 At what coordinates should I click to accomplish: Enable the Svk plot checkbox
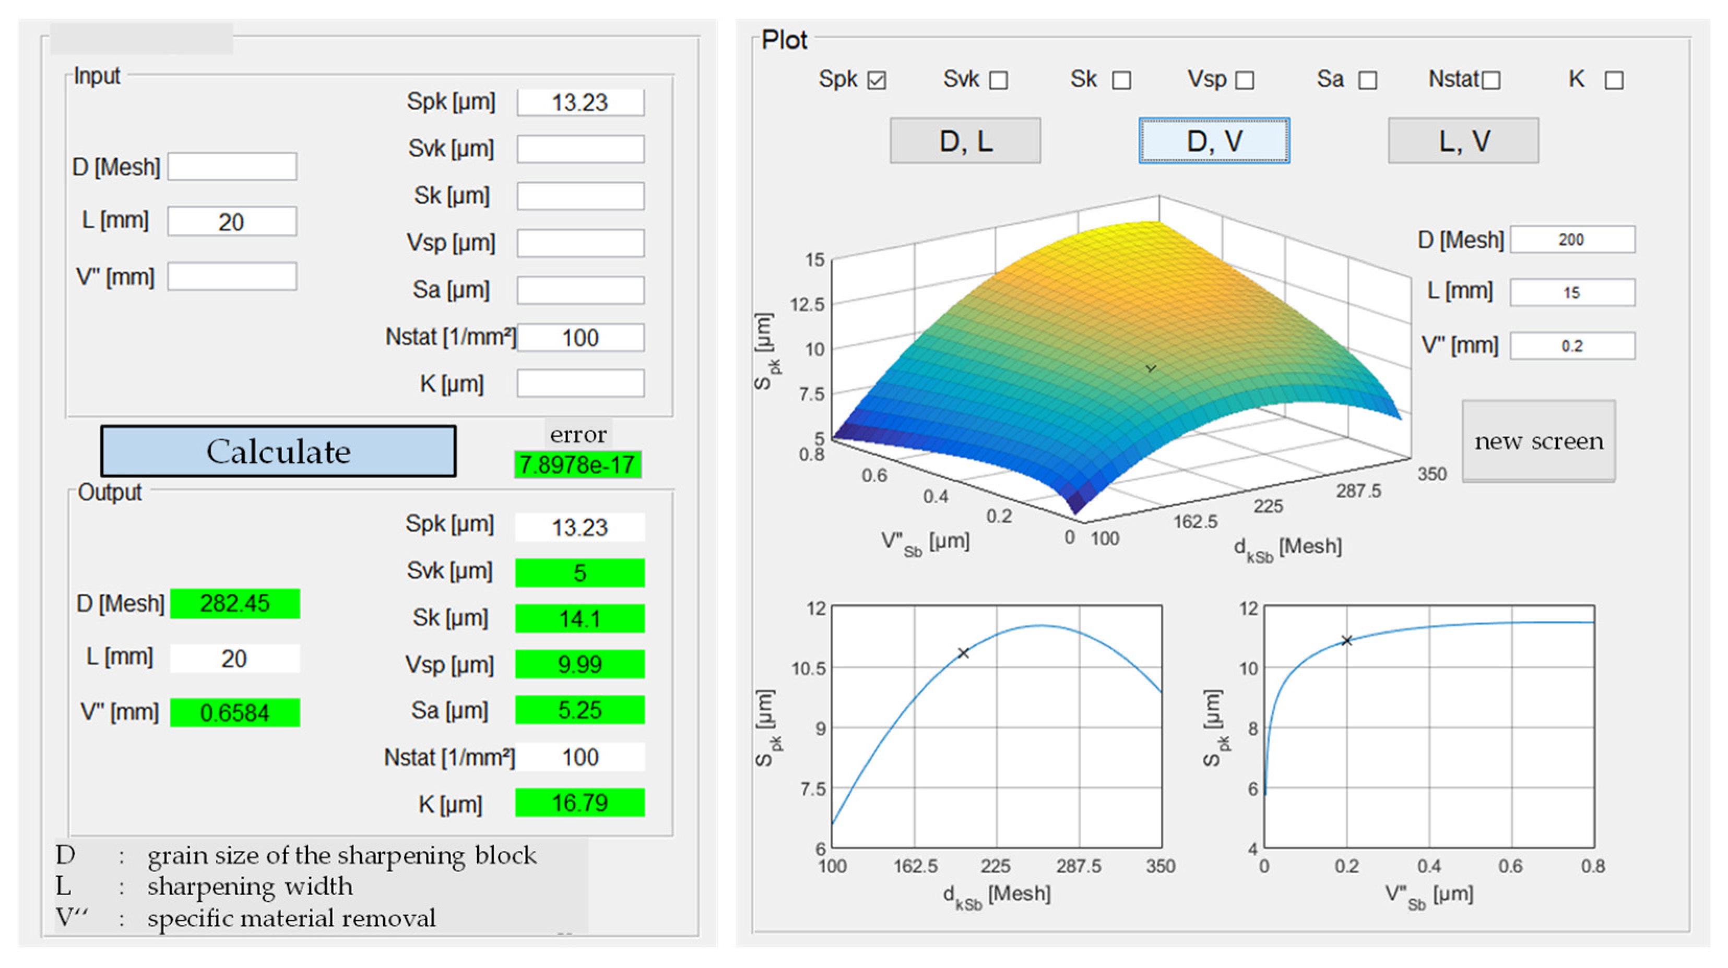[x=998, y=80]
